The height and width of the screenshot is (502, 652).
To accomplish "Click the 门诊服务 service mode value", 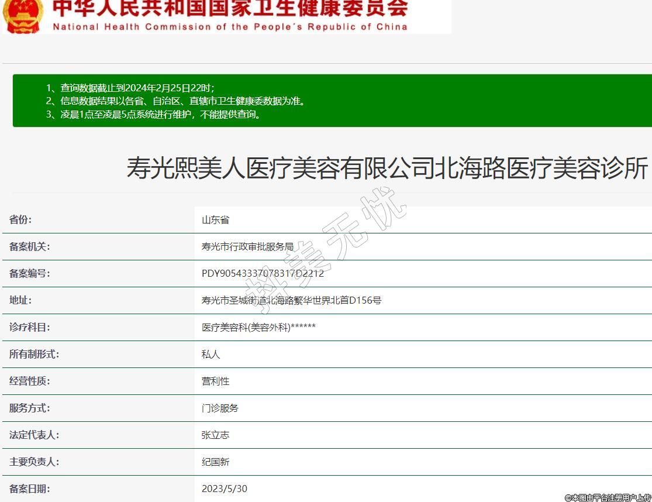I will 220,408.
